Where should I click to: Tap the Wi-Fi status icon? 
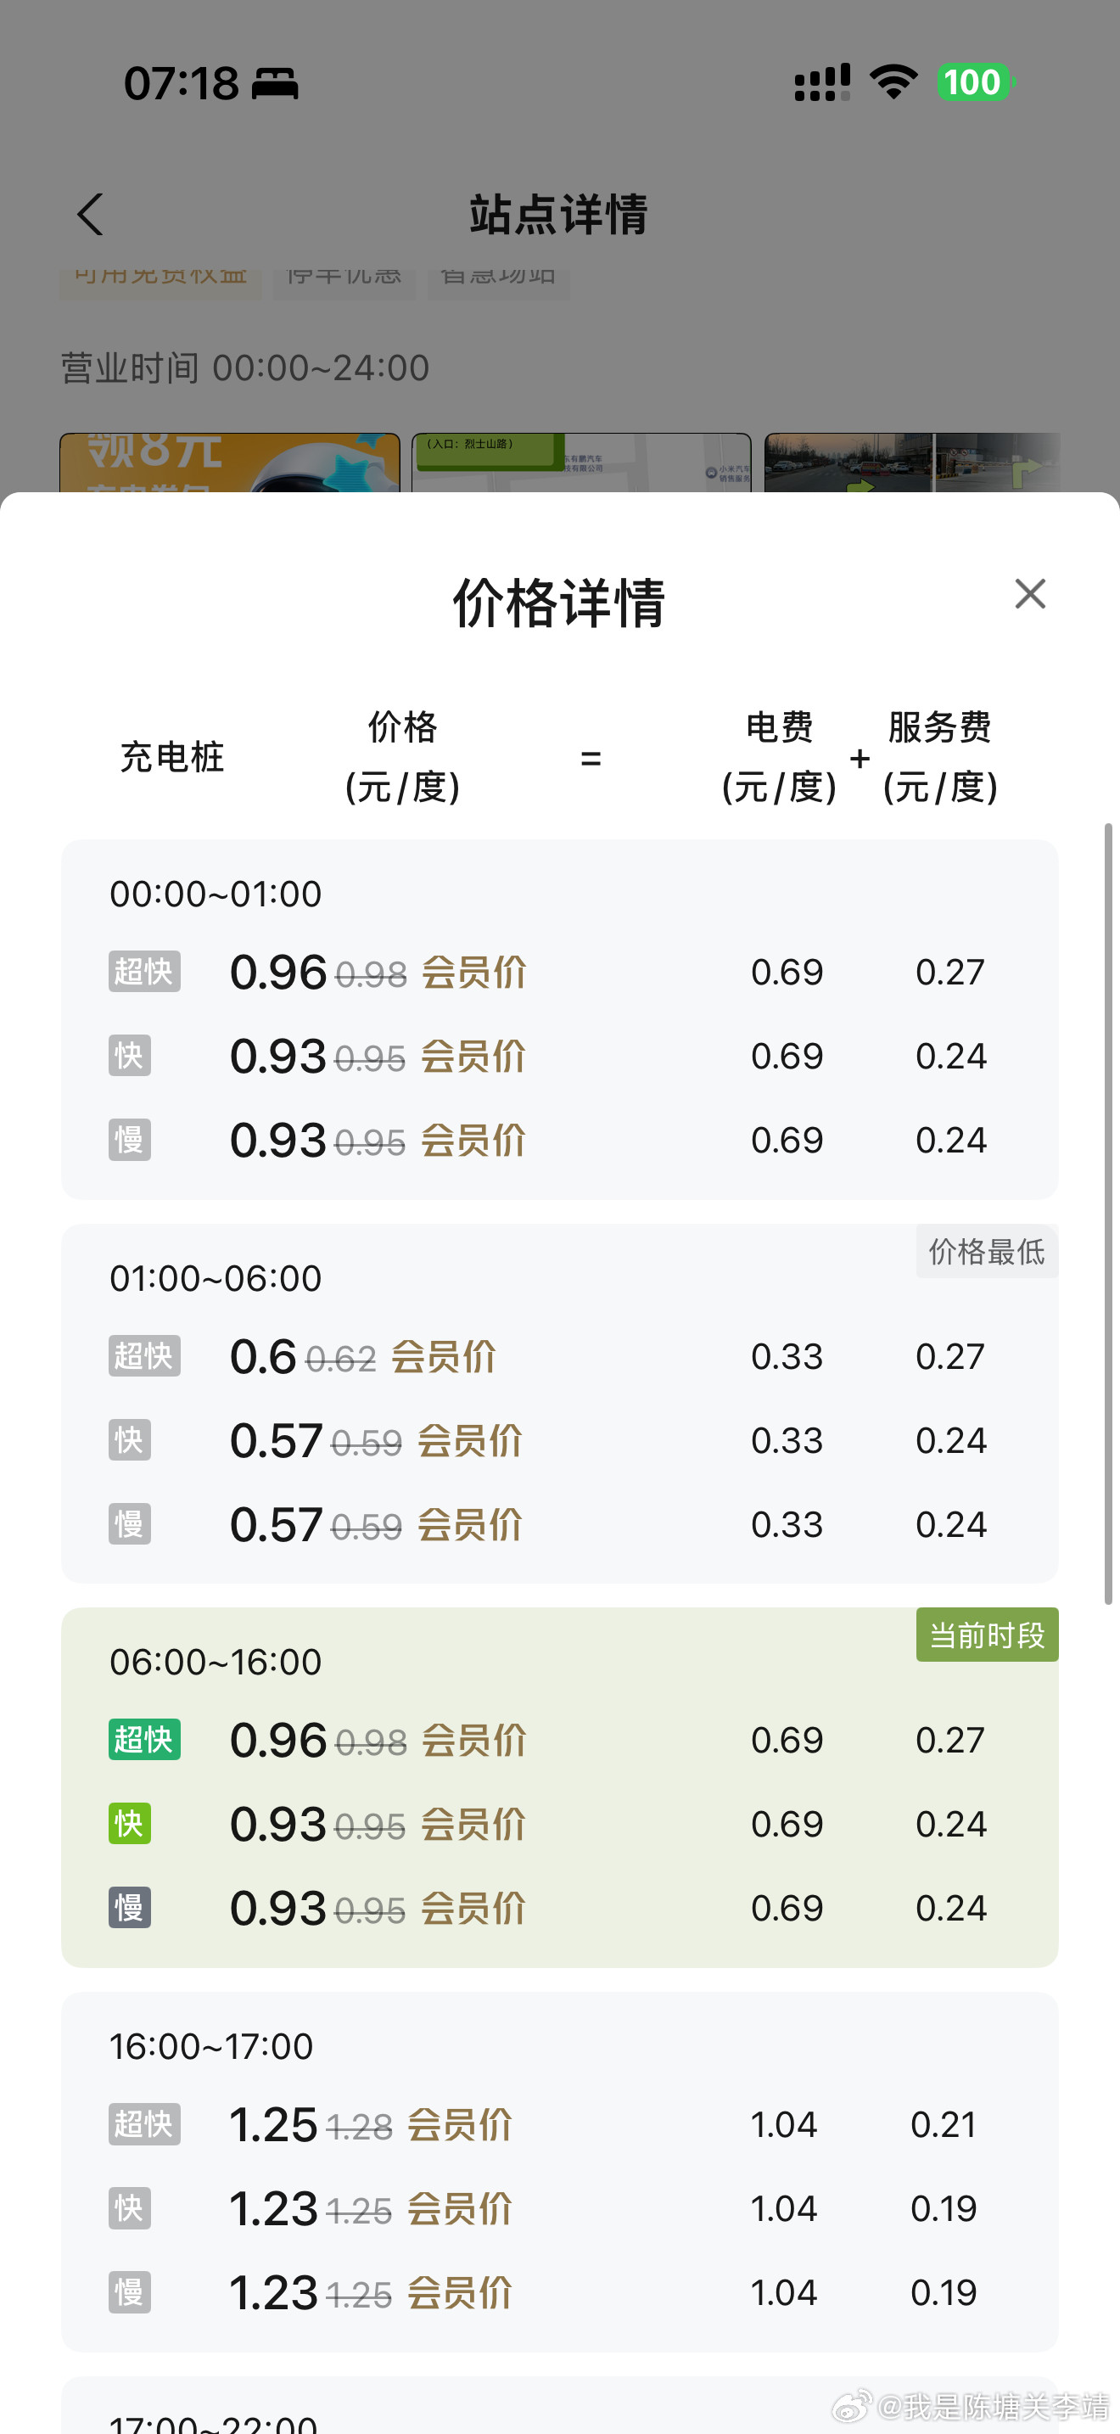[894, 82]
